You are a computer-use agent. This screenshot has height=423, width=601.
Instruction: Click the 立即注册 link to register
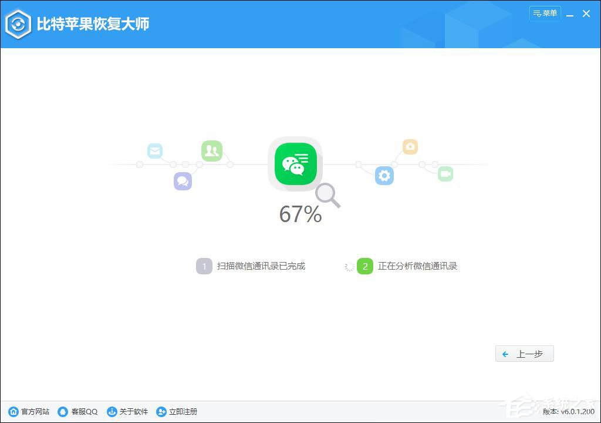[182, 411]
